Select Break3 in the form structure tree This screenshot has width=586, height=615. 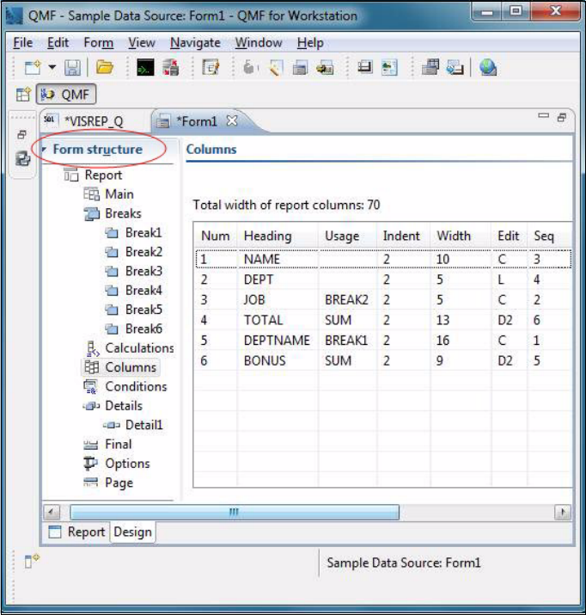pyautogui.click(x=143, y=271)
